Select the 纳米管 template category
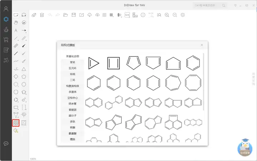This screenshot has height=161, width=257. pos(72,104)
